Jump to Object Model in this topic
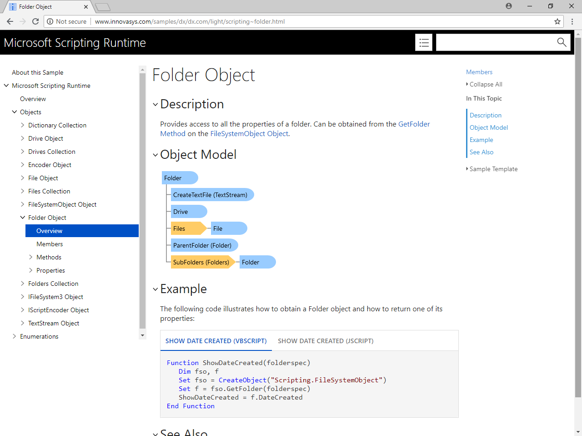 [x=489, y=127]
